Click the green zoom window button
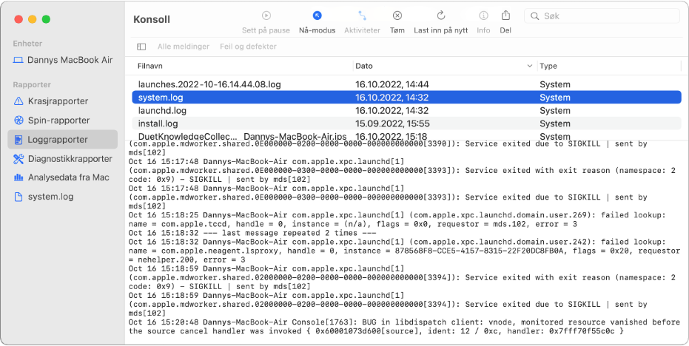Image resolution: width=689 pixels, height=346 pixels. (x=46, y=19)
